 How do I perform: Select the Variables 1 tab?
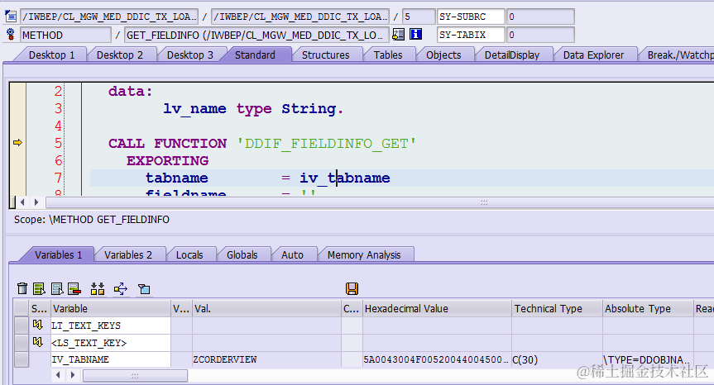click(58, 255)
